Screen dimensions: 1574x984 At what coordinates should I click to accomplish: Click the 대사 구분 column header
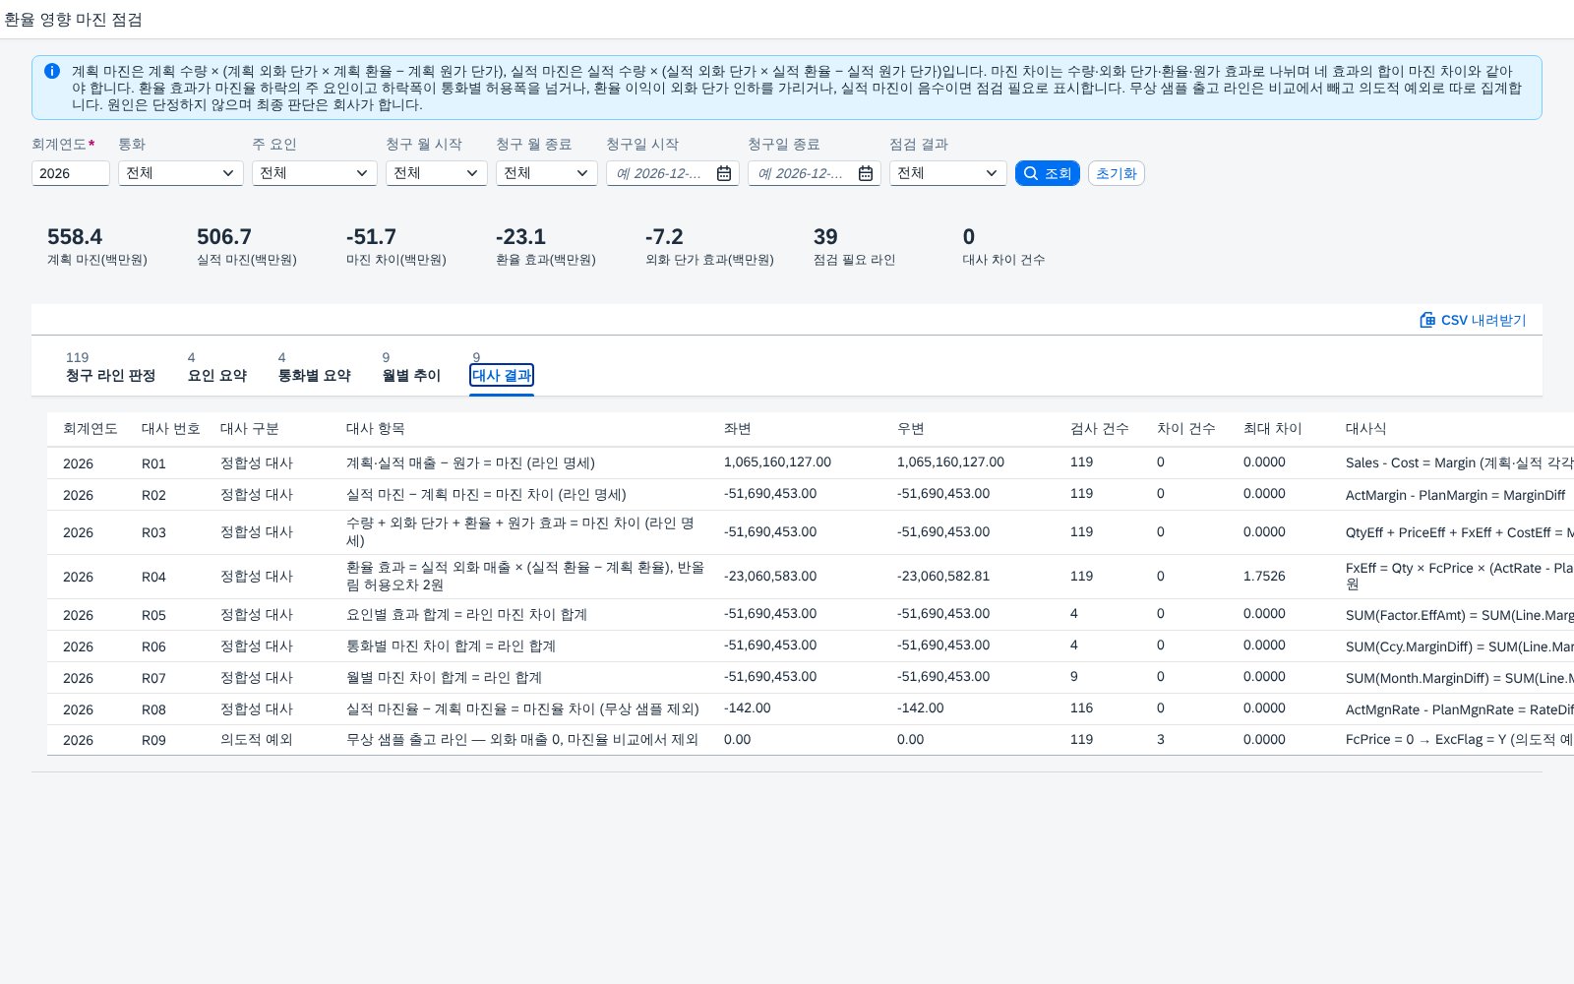coord(250,429)
